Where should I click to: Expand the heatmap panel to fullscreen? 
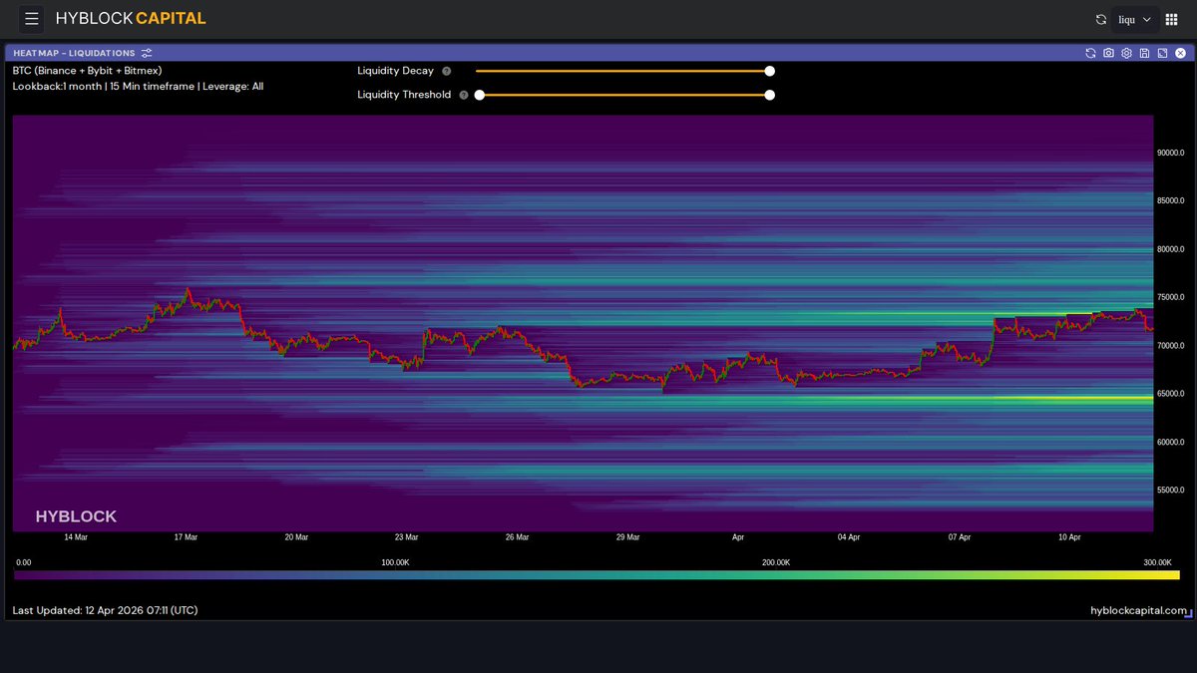point(1162,53)
